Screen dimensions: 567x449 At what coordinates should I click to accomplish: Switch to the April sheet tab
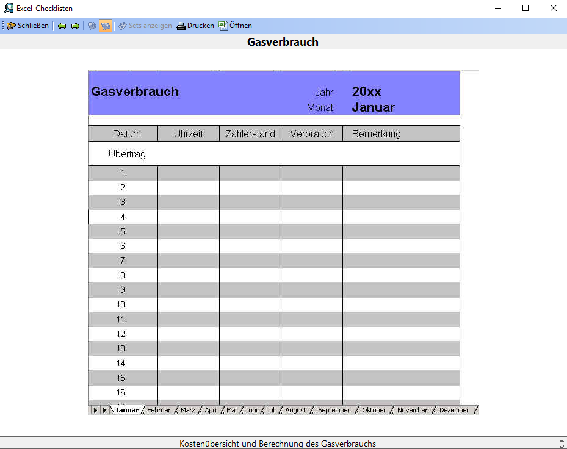click(x=211, y=410)
